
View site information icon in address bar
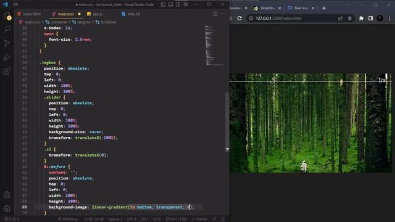(x=251, y=18)
